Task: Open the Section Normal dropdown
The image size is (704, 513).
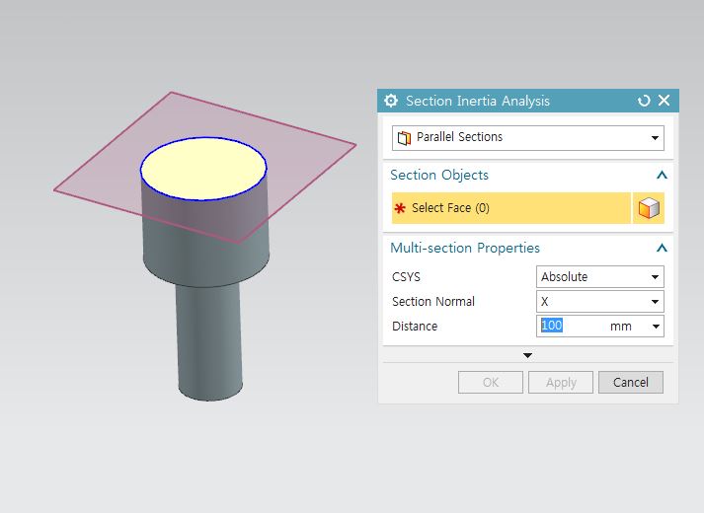Action: [x=655, y=302]
